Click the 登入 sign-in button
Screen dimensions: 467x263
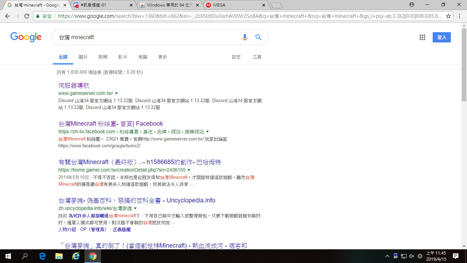tap(442, 37)
